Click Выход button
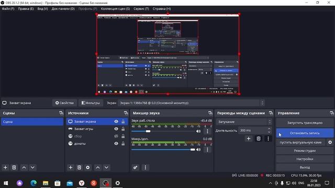The width and height of the screenshot is (335, 188). (305, 167)
